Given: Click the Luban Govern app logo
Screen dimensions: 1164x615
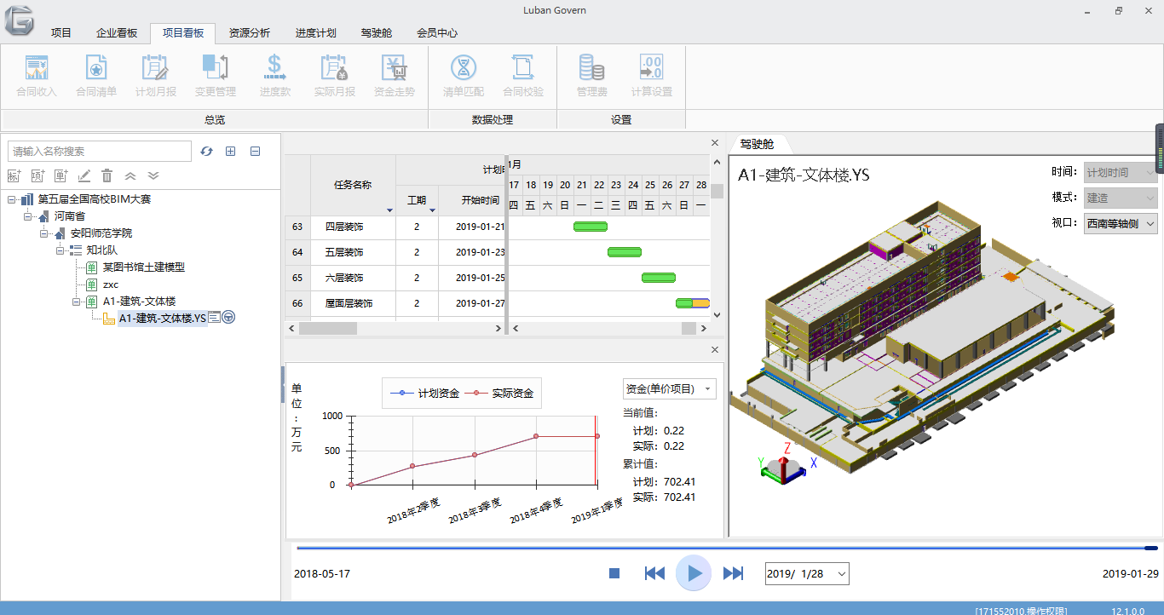Looking at the screenshot, I should click(x=19, y=20).
